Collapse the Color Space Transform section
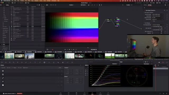The width and height of the screenshot is (169, 95). click(144, 12)
